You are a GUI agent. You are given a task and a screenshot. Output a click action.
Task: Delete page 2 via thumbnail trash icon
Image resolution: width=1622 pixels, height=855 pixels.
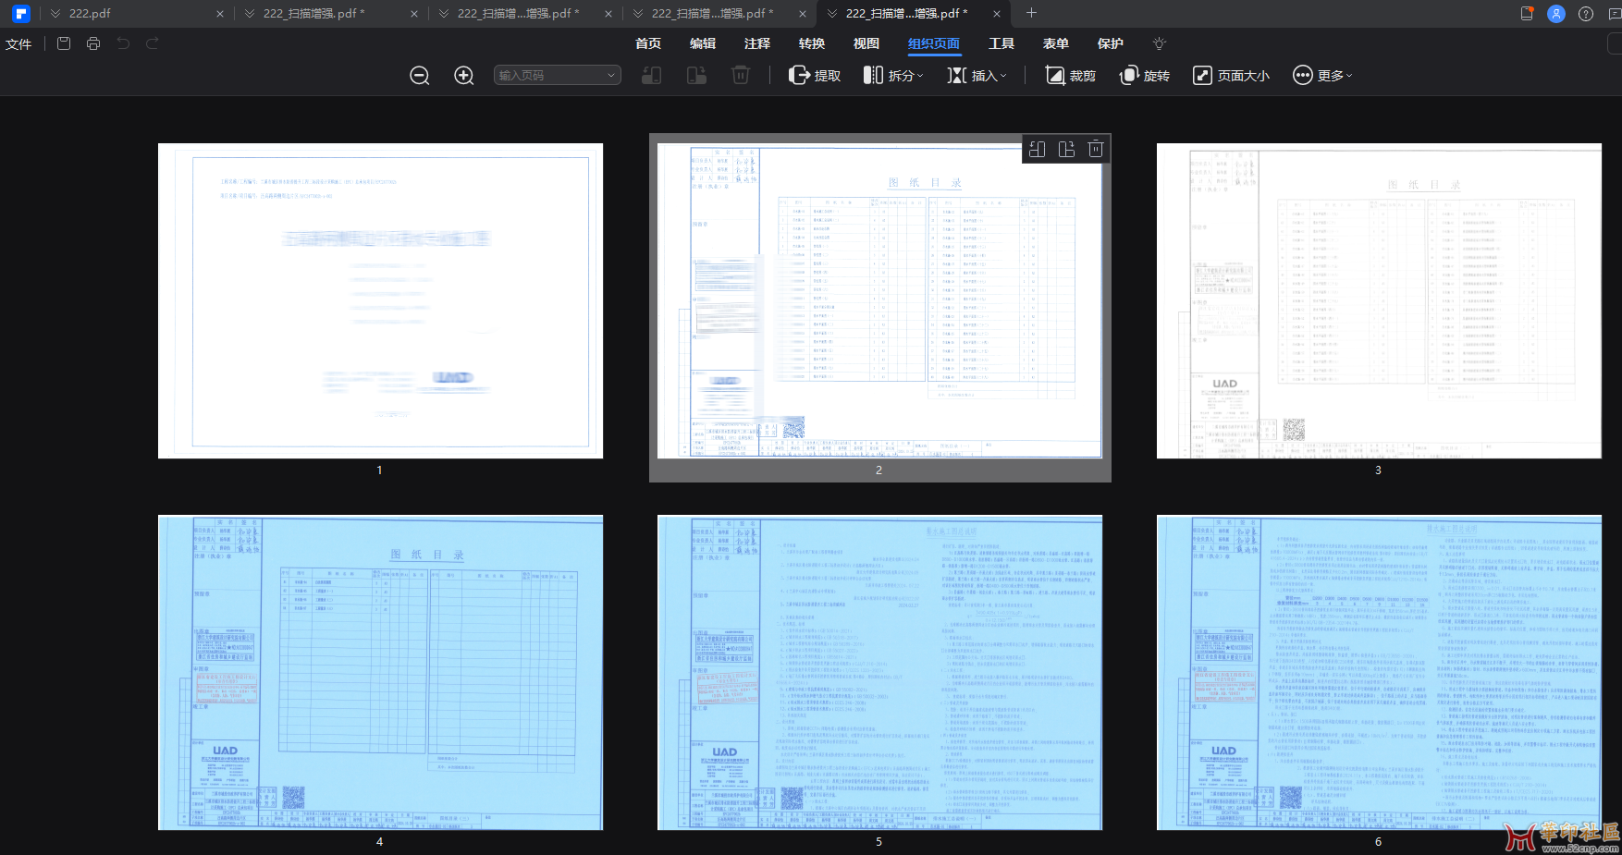(x=1096, y=149)
